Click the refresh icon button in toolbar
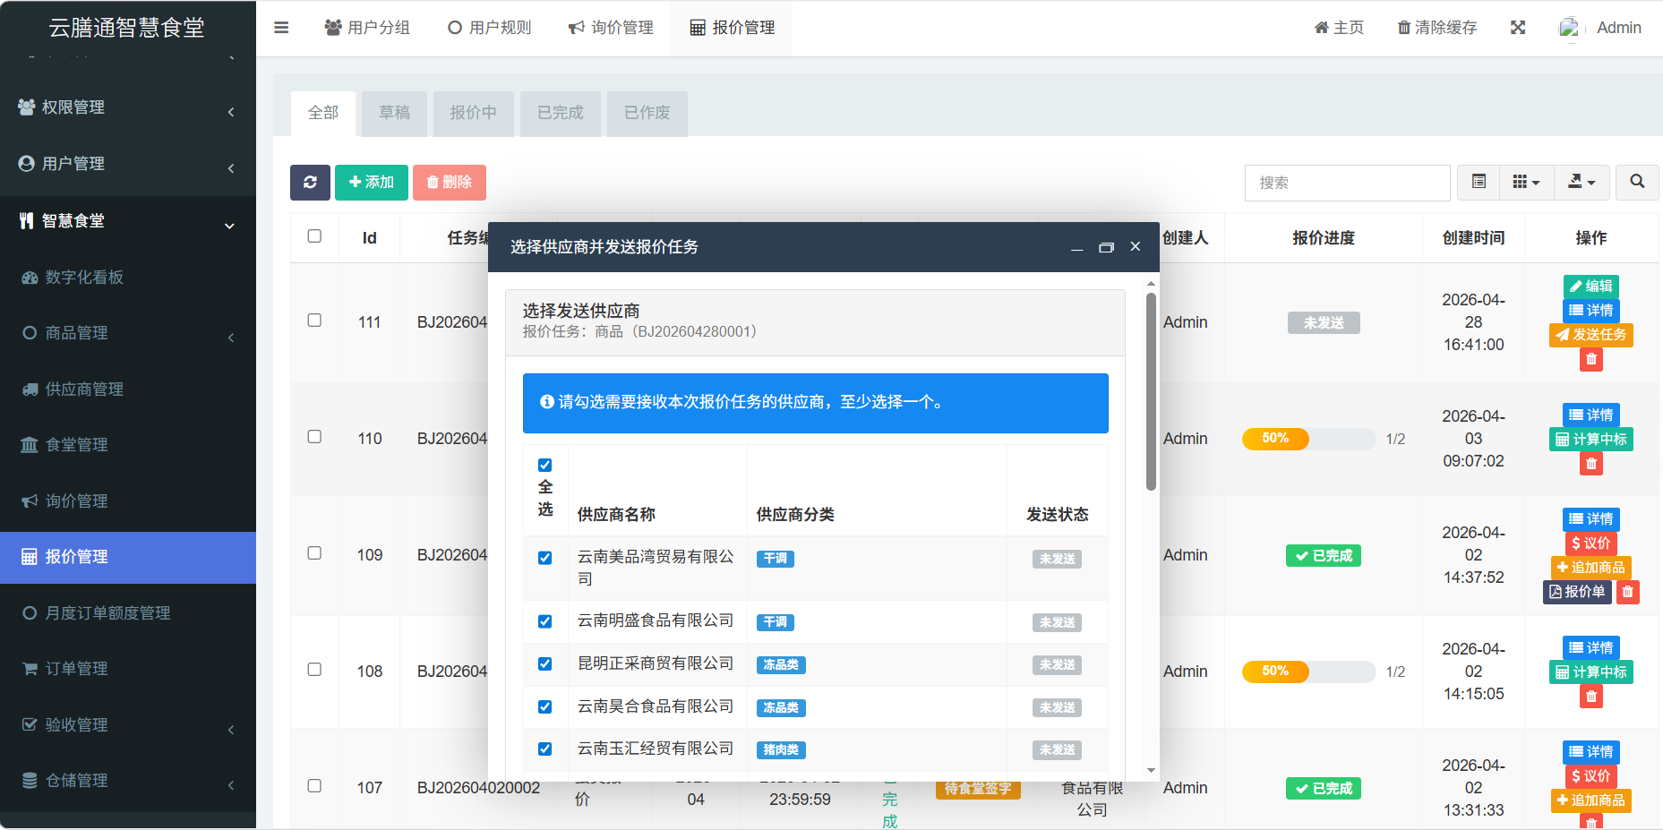Image resolution: width=1663 pixels, height=830 pixels. (310, 183)
